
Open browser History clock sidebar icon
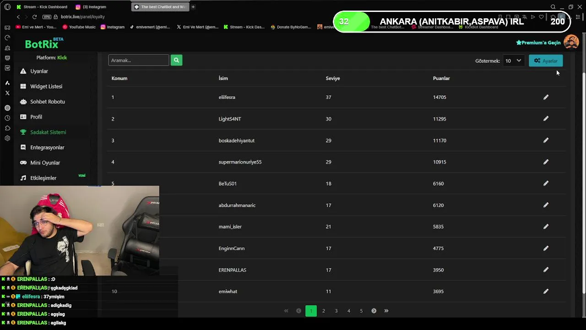(x=7, y=118)
